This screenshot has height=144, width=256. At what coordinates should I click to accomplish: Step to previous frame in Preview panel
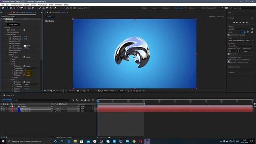click(237, 22)
